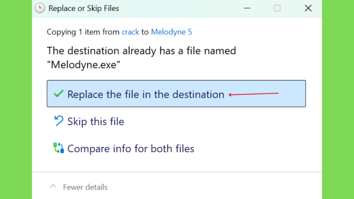
Task: Minimize the Replace or Skip Files dialog
Action: click(247, 8)
